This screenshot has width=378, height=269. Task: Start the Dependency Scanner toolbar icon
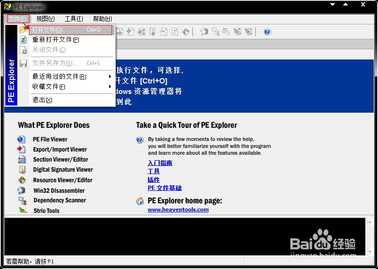[x=215, y=32]
